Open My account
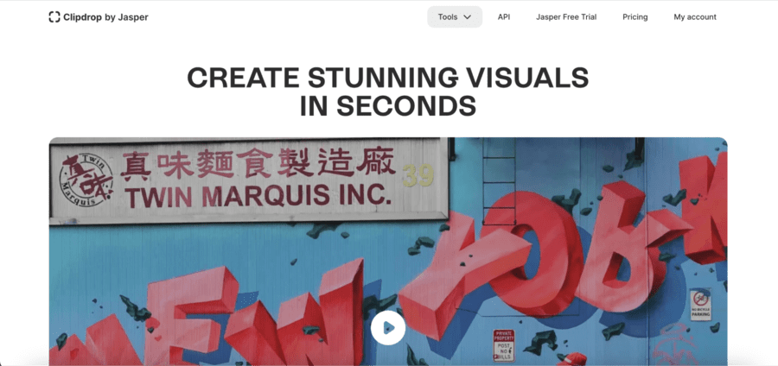Viewport: 778px width, 366px height. (x=695, y=16)
